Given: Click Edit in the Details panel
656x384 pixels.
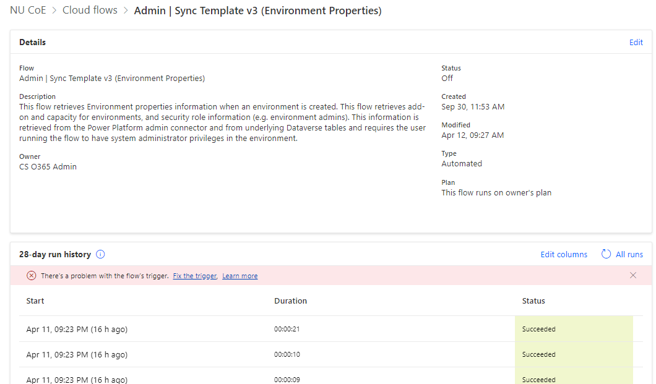Looking at the screenshot, I should [x=636, y=42].
